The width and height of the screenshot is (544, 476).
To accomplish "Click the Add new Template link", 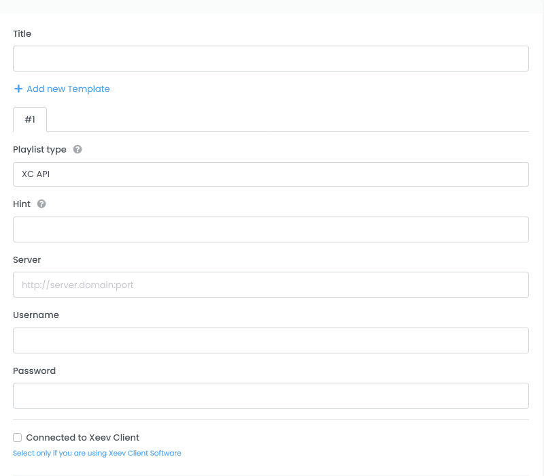I will click(68, 89).
